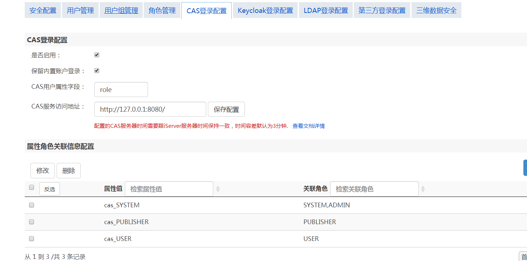Toggle the select-all header checkbox
This screenshot has width=527, height=261.
(32, 187)
